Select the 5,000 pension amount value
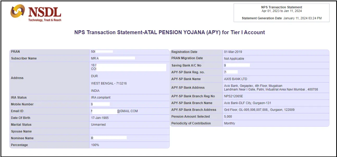The image size is (337, 157). (228, 117)
